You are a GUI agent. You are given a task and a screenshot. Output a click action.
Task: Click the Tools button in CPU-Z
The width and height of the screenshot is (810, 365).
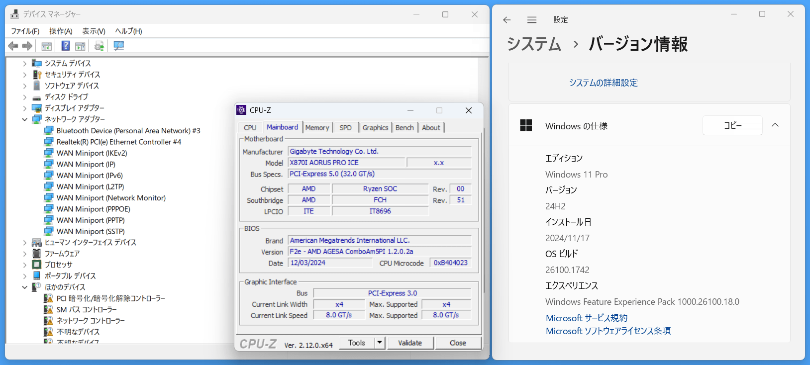[357, 343]
